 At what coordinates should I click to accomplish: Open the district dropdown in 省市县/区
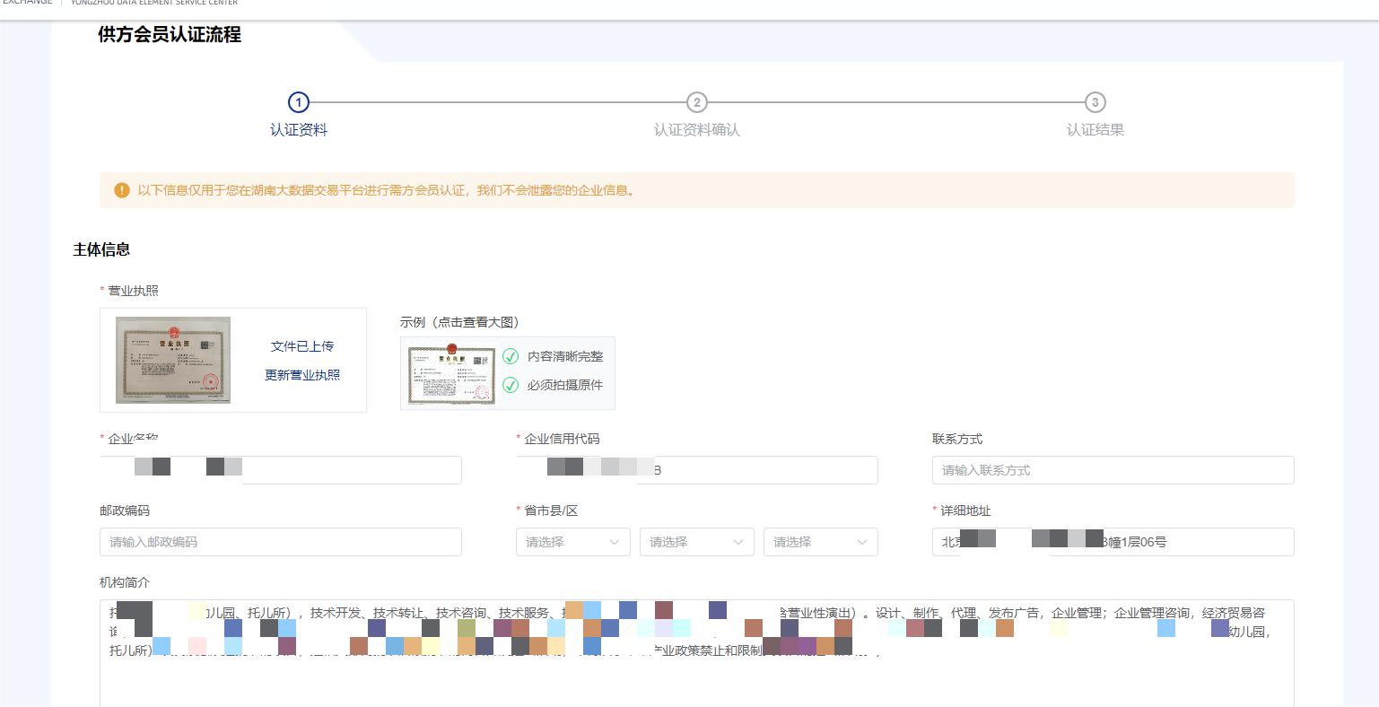pyautogui.click(x=820, y=542)
